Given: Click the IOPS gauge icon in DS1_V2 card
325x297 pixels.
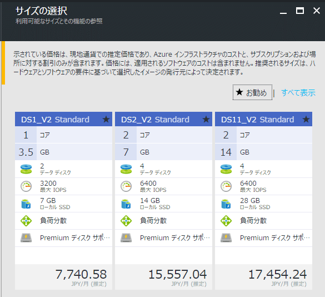Looking at the screenshot, I should (26, 186).
